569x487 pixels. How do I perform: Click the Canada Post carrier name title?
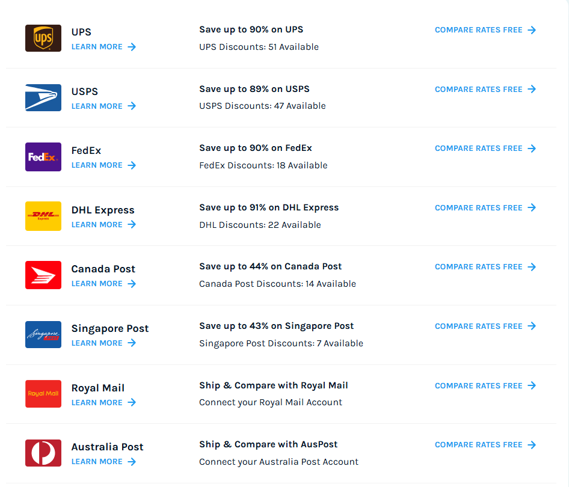[x=103, y=269]
